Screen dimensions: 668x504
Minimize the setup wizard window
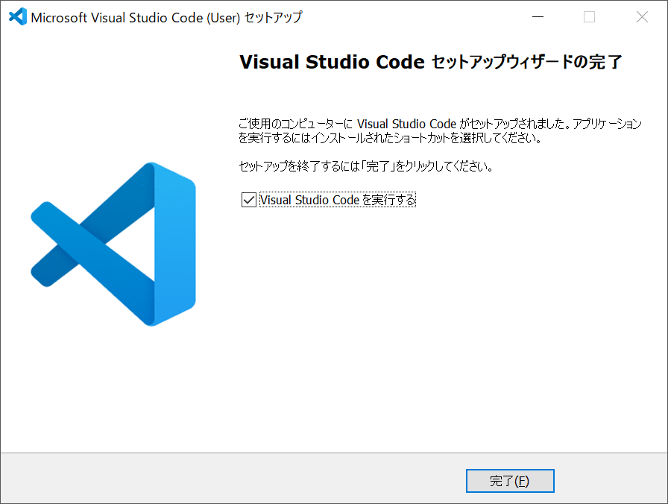538,16
